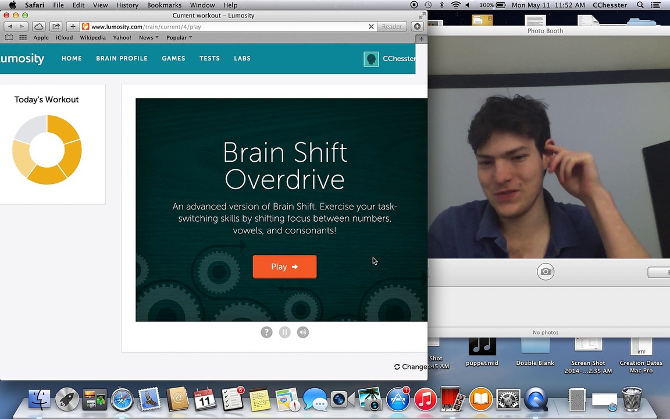Click the Safari Reader button
Image resolution: width=670 pixels, height=419 pixels.
tap(392, 27)
